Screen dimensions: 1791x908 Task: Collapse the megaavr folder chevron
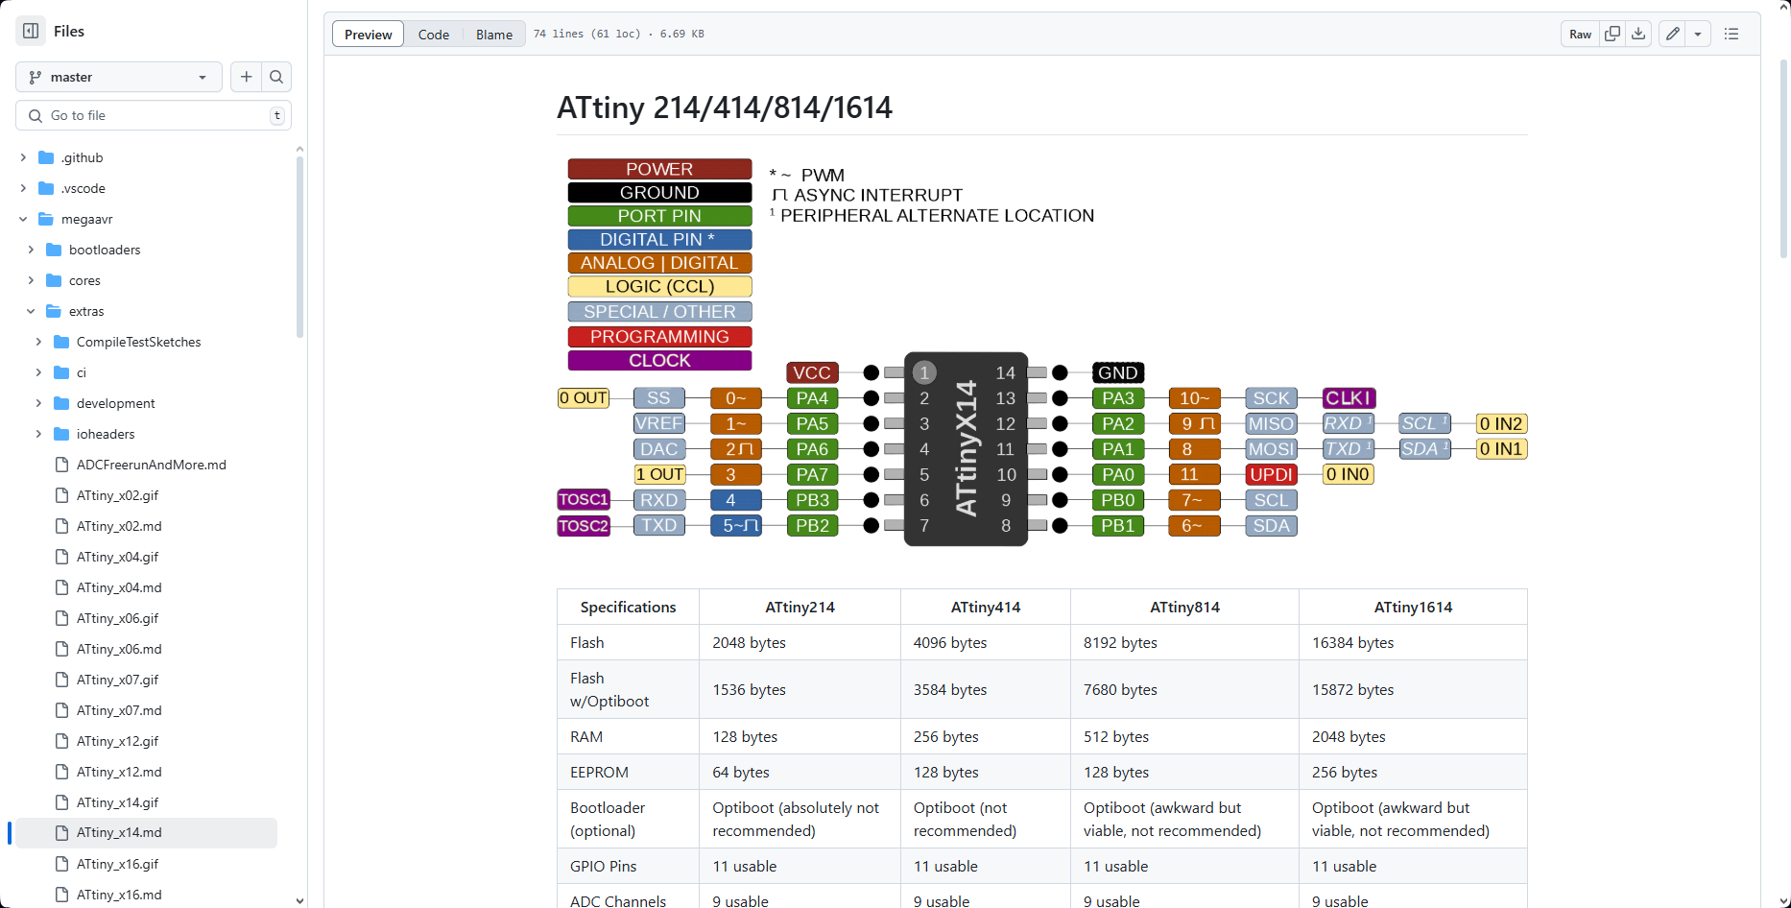click(23, 219)
